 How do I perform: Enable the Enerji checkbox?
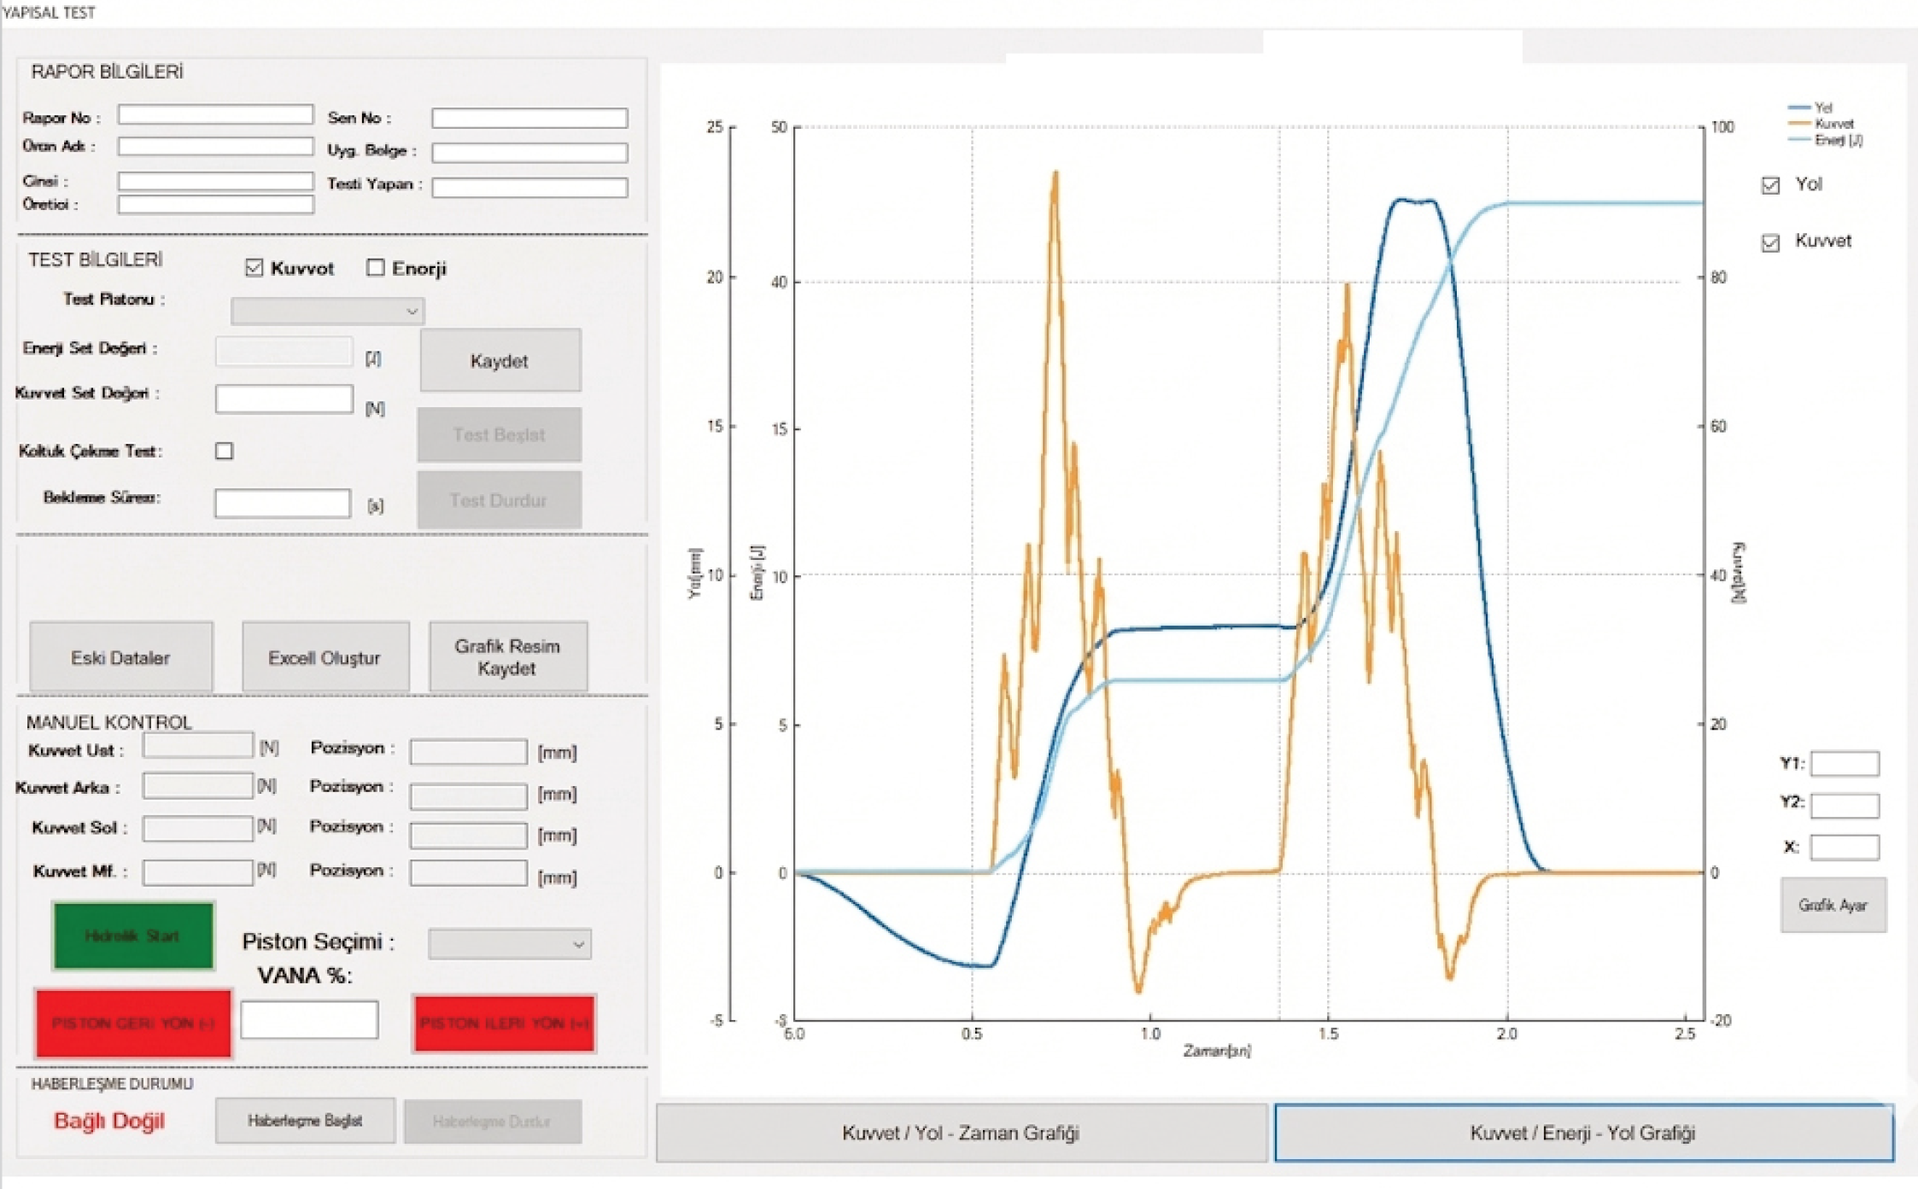pyautogui.click(x=375, y=268)
